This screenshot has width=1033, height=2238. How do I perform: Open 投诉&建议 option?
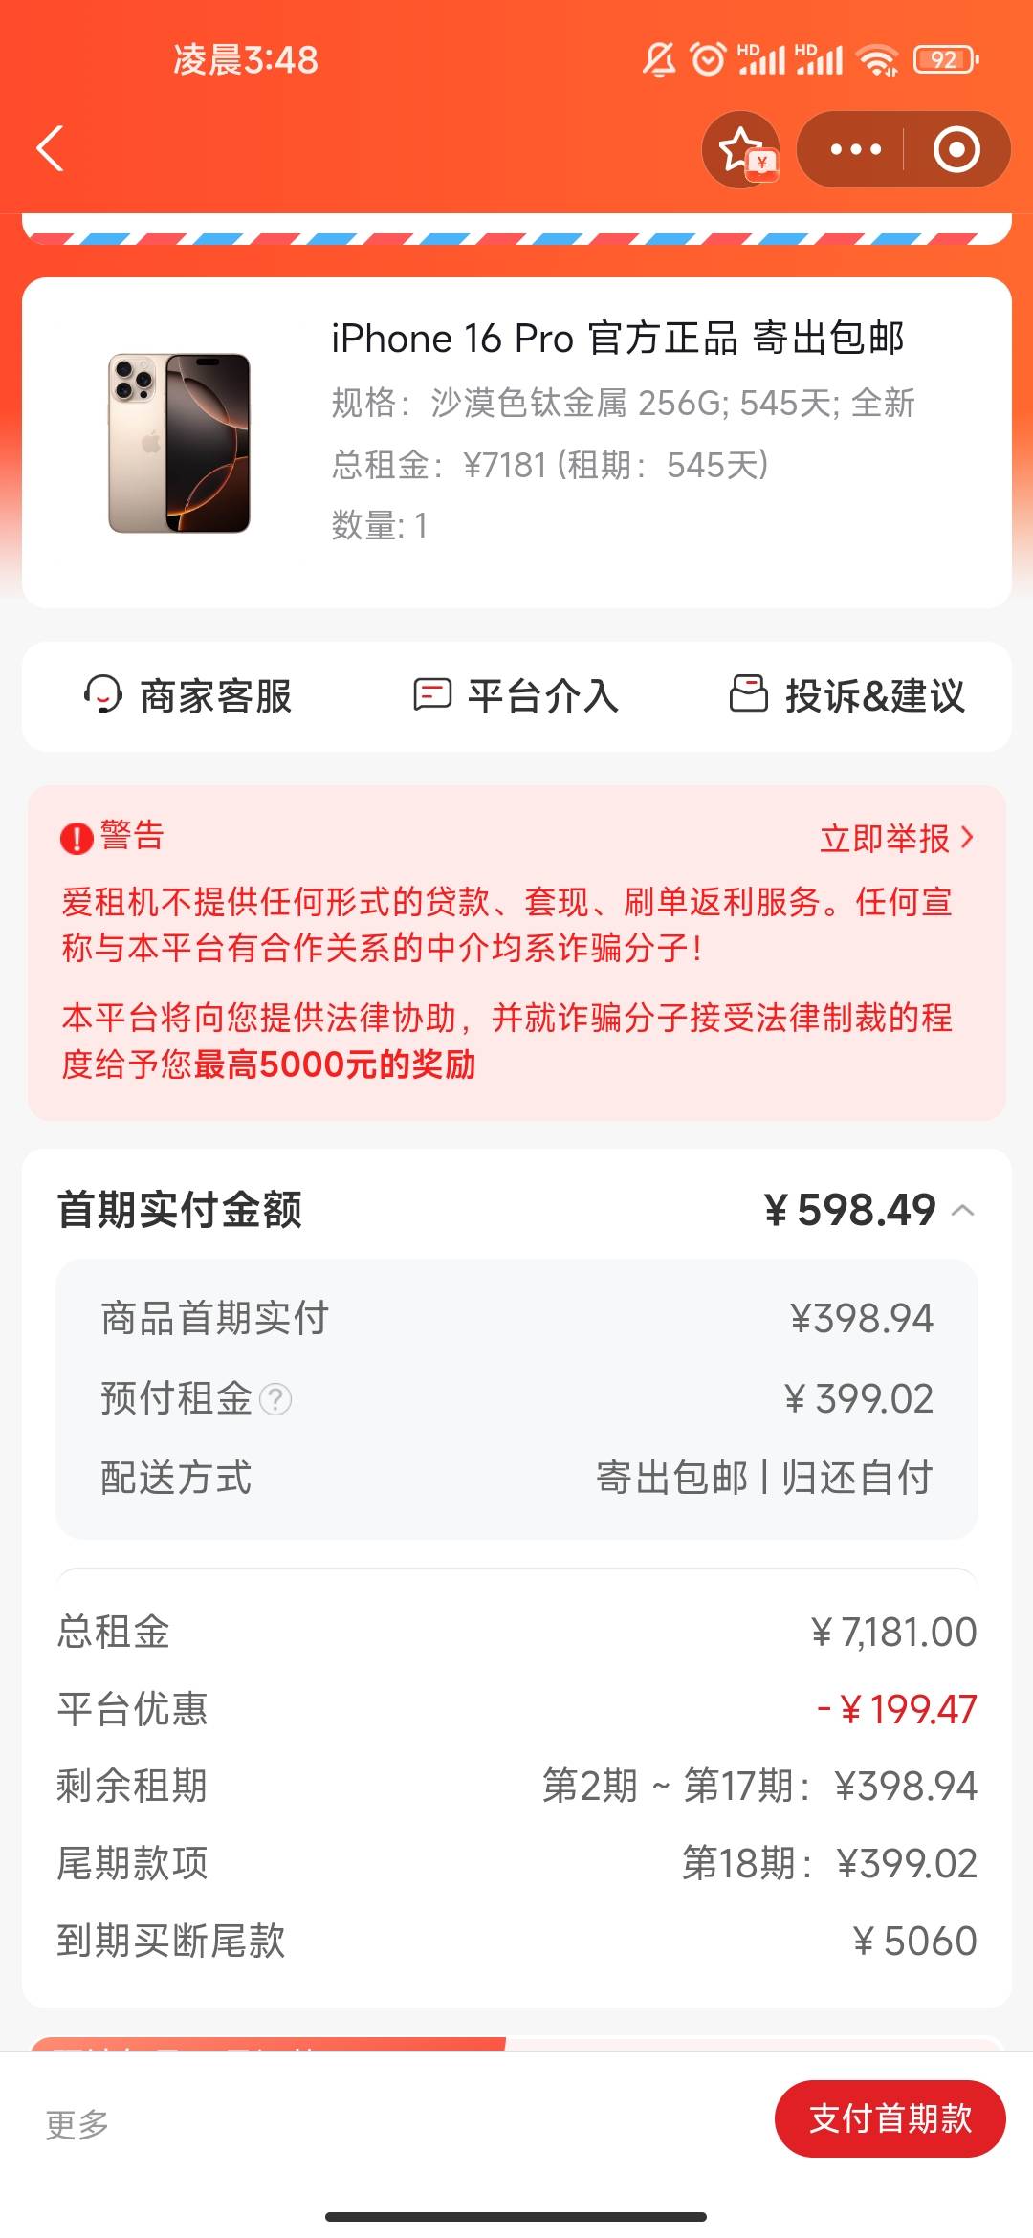(847, 695)
